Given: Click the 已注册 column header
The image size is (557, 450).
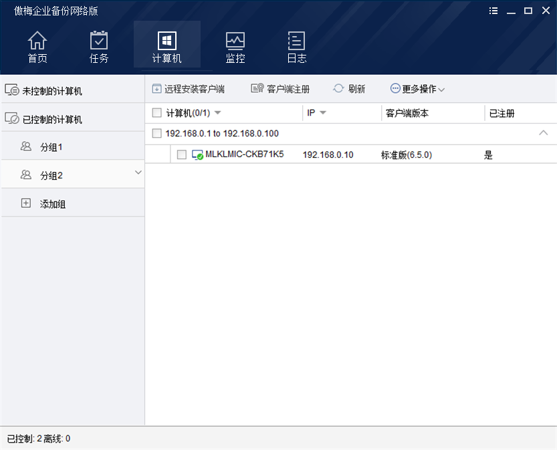Looking at the screenshot, I should coord(502,113).
